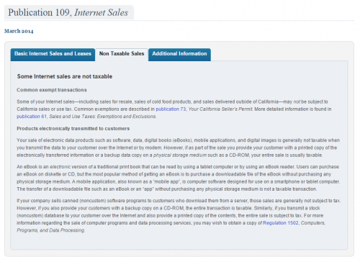Click the paragraph beginning An eBook is an electronic version
The width and height of the screenshot is (360, 262).
pyautogui.click(x=179, y=178)
